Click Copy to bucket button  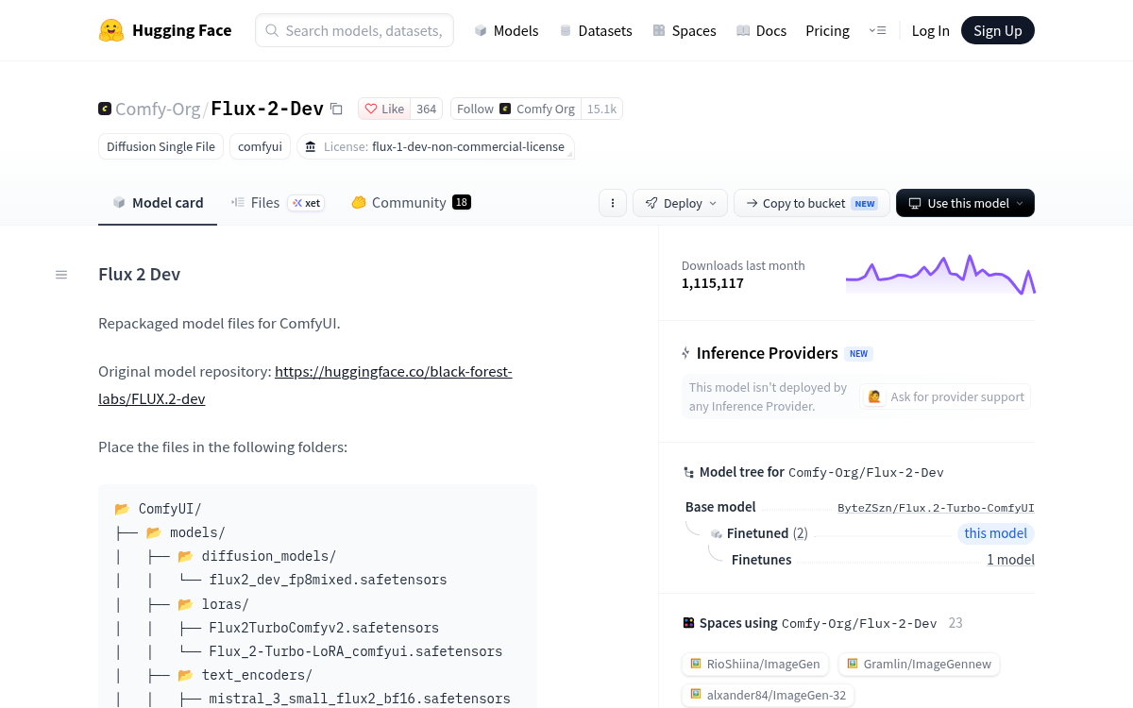pyautogui.click(x=811, y=203)
